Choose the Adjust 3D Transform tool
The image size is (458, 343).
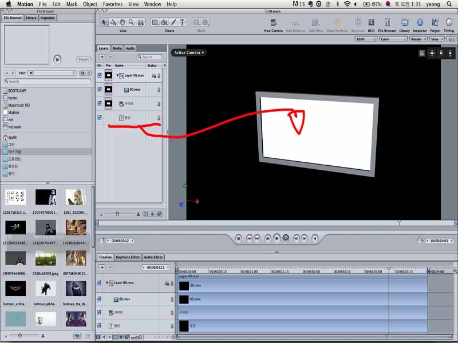click(113, 22)
